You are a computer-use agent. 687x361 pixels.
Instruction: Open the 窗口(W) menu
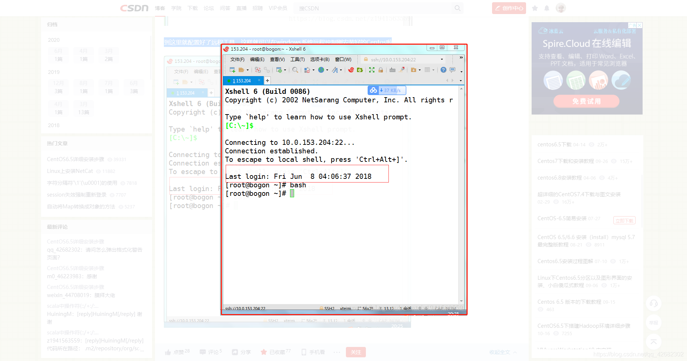pos(343,59)
